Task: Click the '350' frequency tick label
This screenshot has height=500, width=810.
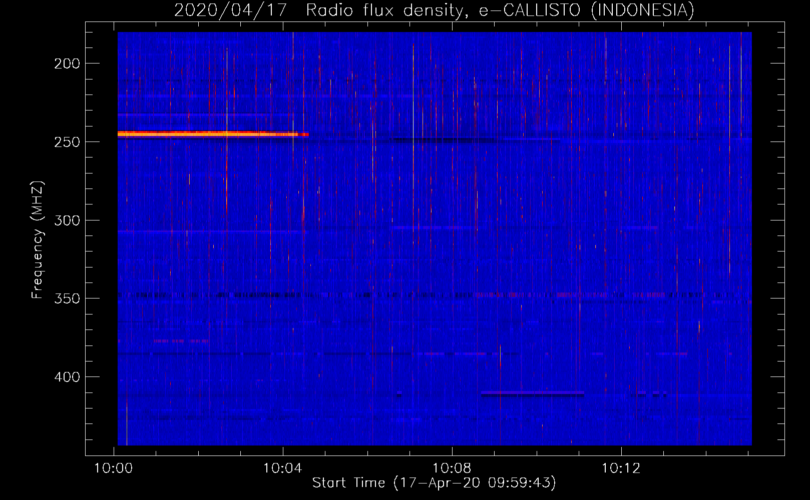Action: click(x=67, y=298)
